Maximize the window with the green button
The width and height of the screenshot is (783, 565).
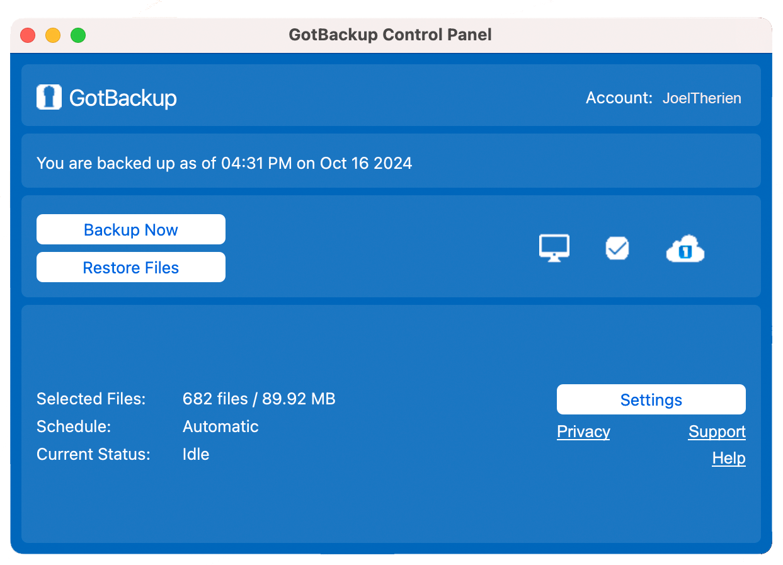click(x=78, y=35)
